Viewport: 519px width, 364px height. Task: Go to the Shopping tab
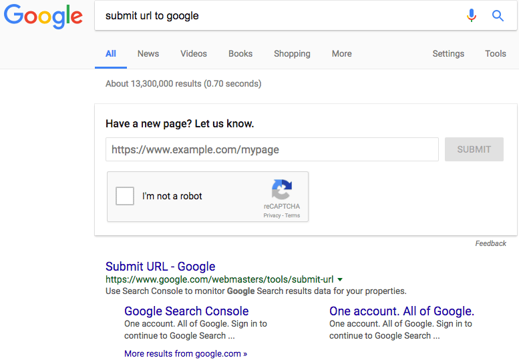(x=292, y=54)
